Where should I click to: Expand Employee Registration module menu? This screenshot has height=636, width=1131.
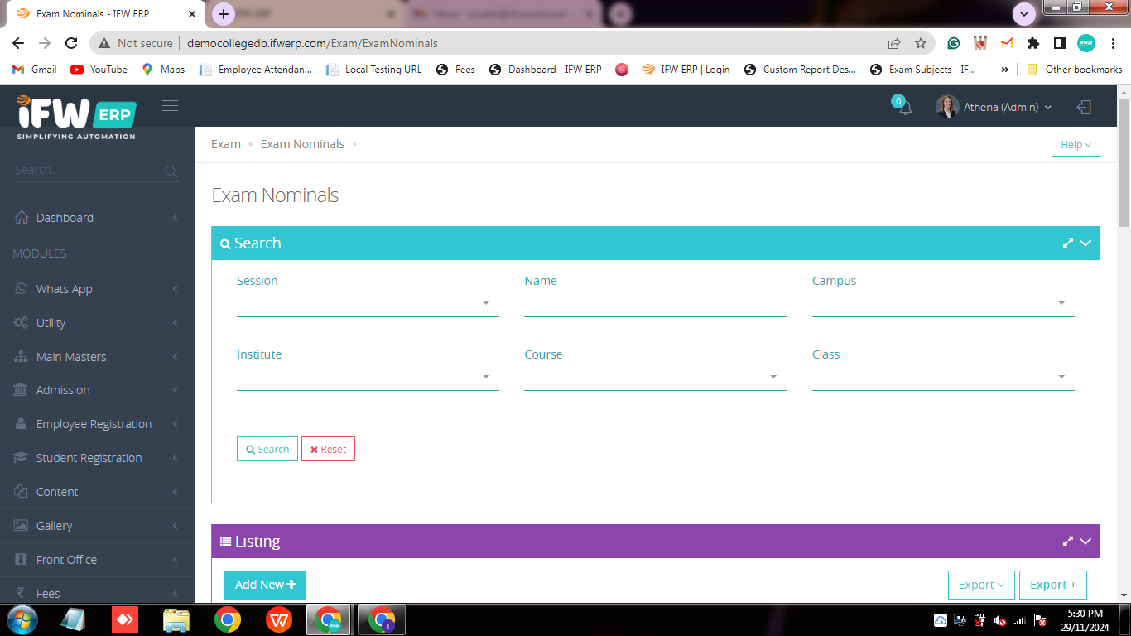97,424
